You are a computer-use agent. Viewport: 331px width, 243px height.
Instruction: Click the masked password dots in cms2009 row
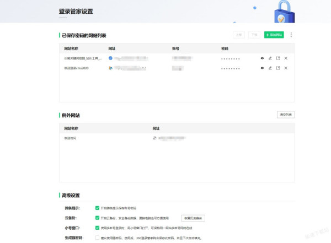click(230, 68)
